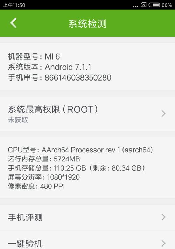Viewport: 175px width, 249px height.
Task: Select the 系统版本 Android 7.1.1 line
Action: coord(49,67)
